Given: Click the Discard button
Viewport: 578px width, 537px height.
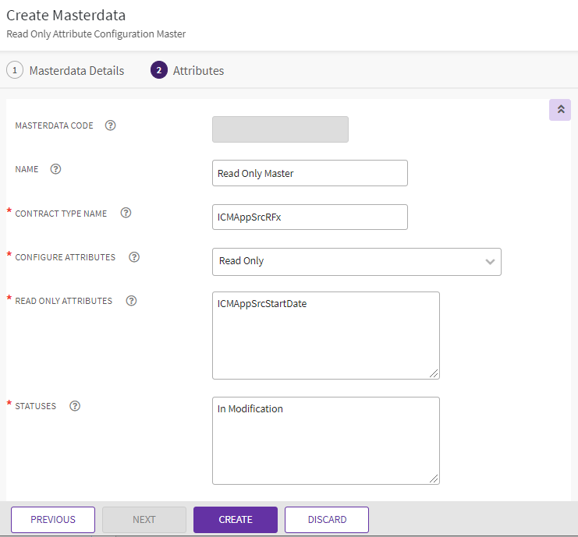Looking at the screenshot, I should pos(327,520).
